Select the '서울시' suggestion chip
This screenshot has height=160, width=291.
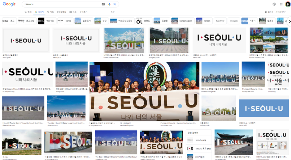[x=250, y=21]
